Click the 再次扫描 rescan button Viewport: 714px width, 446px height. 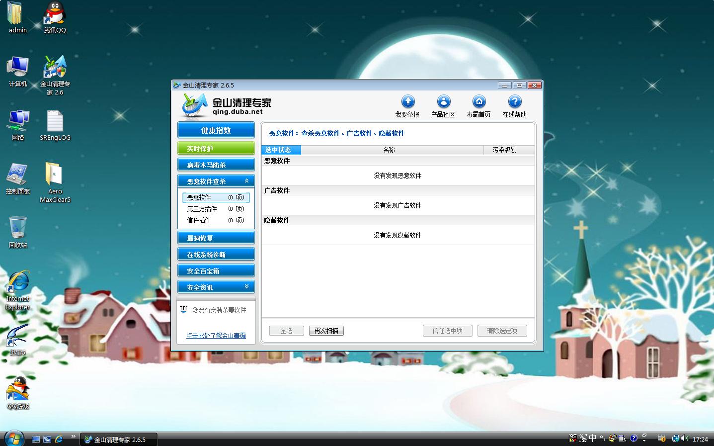tap(326, 331)
